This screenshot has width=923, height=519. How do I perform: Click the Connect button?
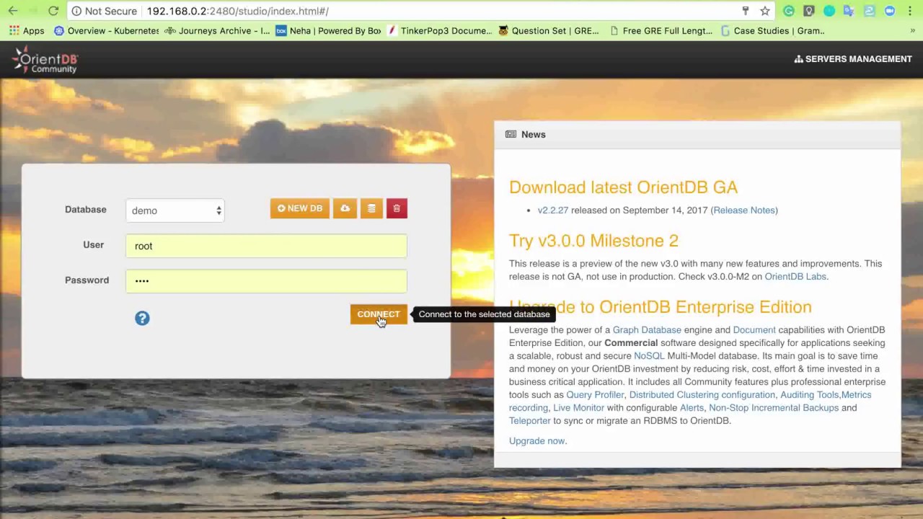379,314
